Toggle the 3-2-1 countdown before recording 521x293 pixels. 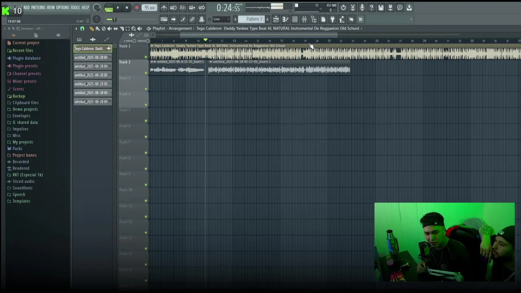[182, 7]
